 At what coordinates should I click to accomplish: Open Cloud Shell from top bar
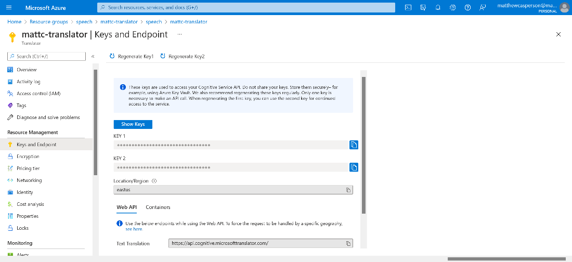click(408, 7)
